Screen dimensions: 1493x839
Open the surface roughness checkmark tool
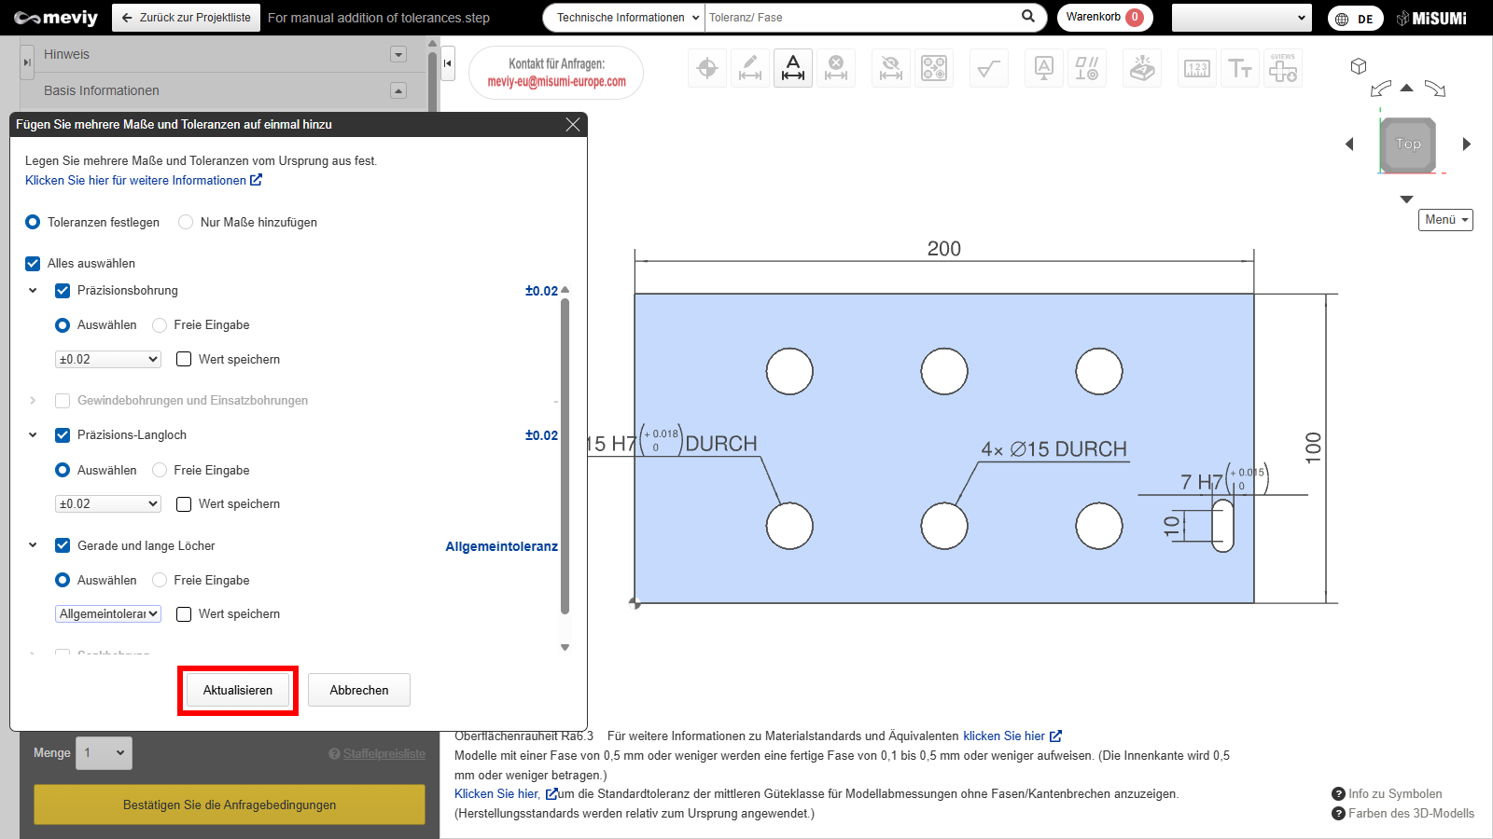coord(988,68)
